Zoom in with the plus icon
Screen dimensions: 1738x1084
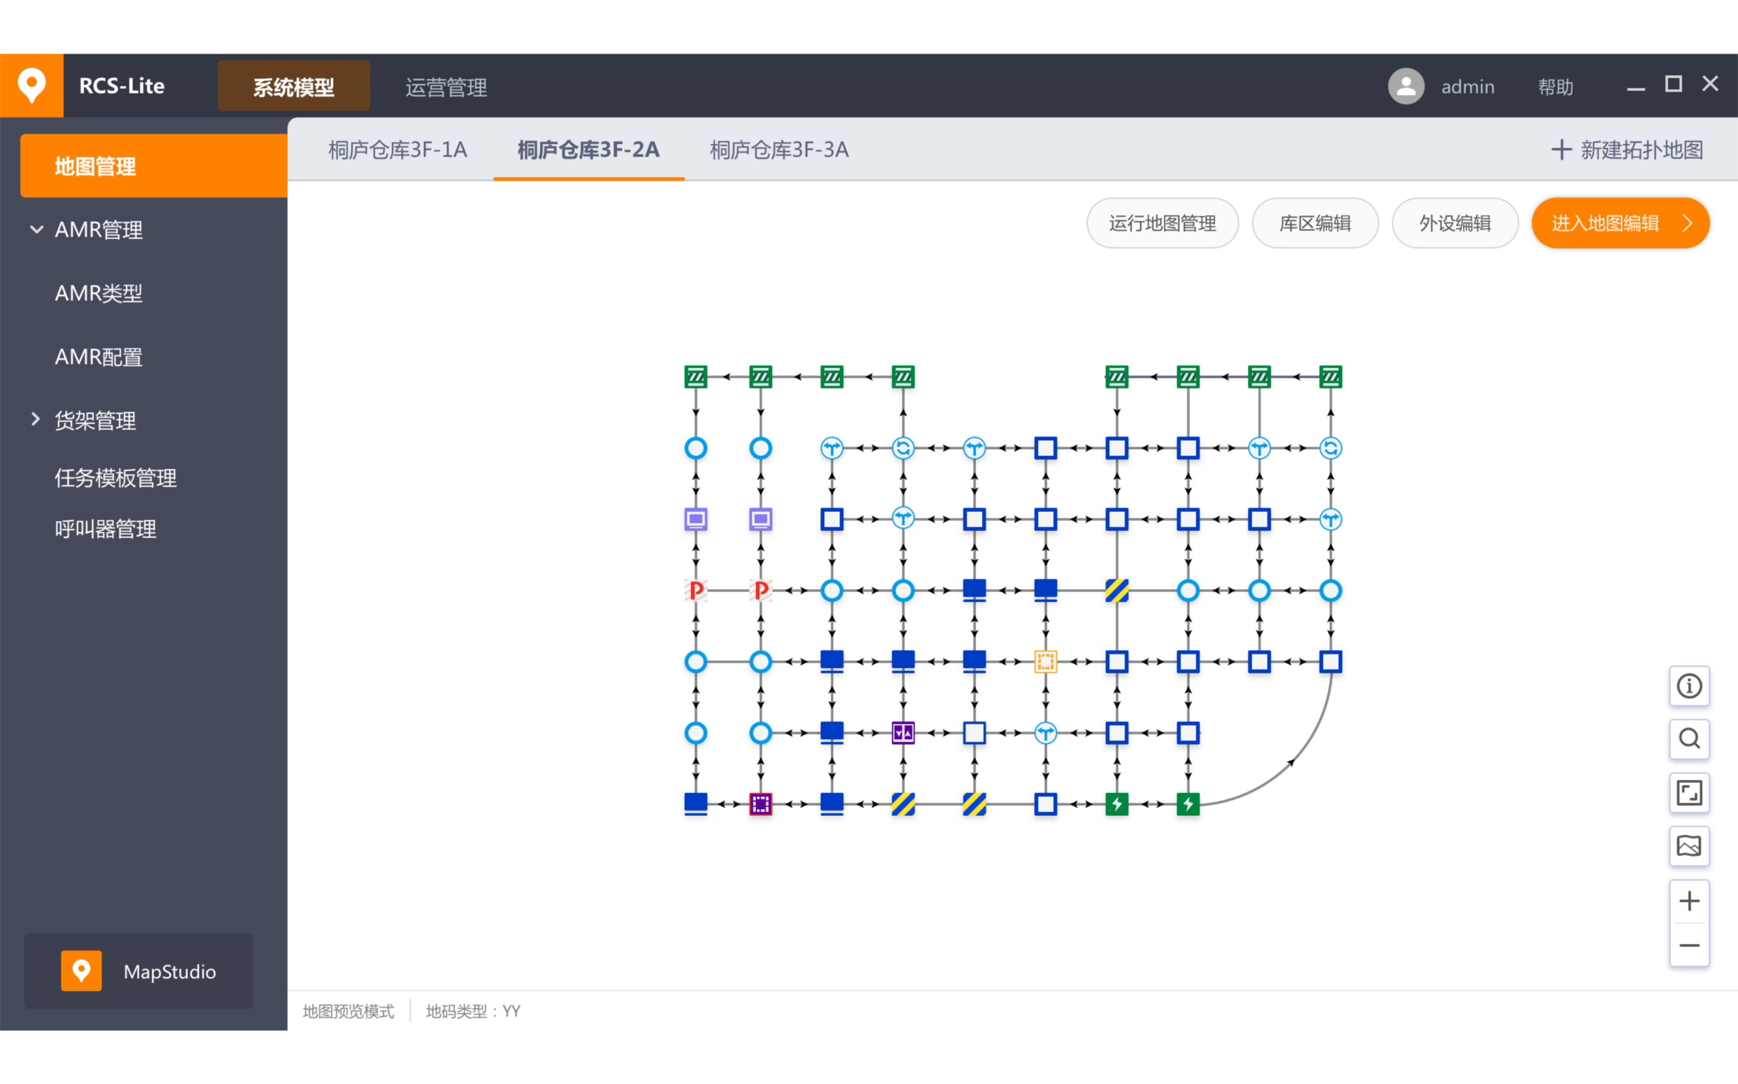(1689, 901)
